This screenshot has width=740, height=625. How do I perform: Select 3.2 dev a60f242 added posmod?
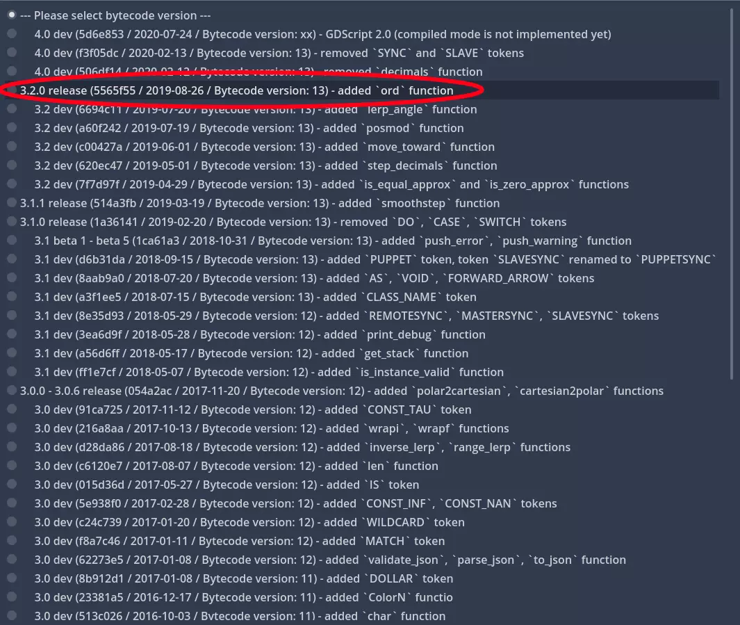coord(363,128)
